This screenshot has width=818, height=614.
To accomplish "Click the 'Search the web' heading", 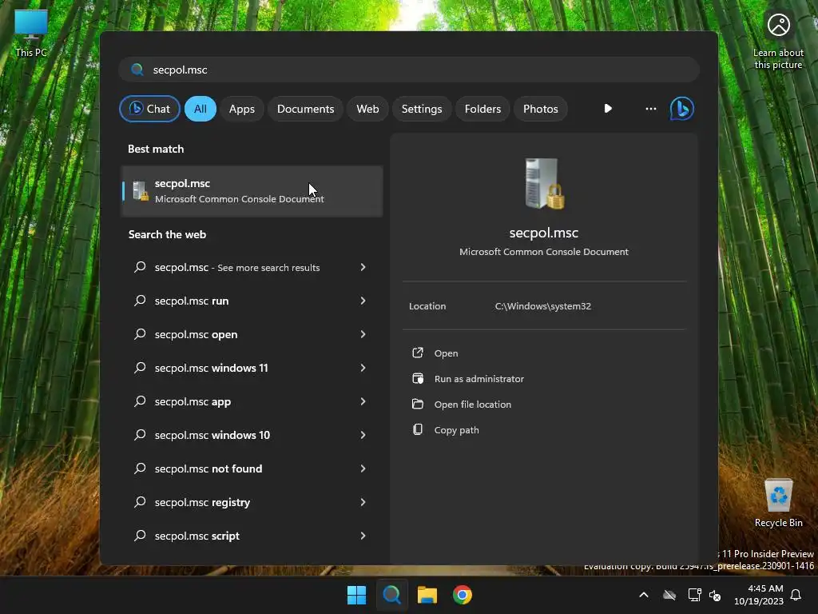I will click(x=167, y=234).
